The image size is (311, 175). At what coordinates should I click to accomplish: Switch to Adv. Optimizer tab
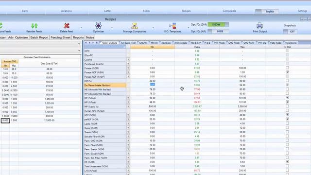(18, 37)
